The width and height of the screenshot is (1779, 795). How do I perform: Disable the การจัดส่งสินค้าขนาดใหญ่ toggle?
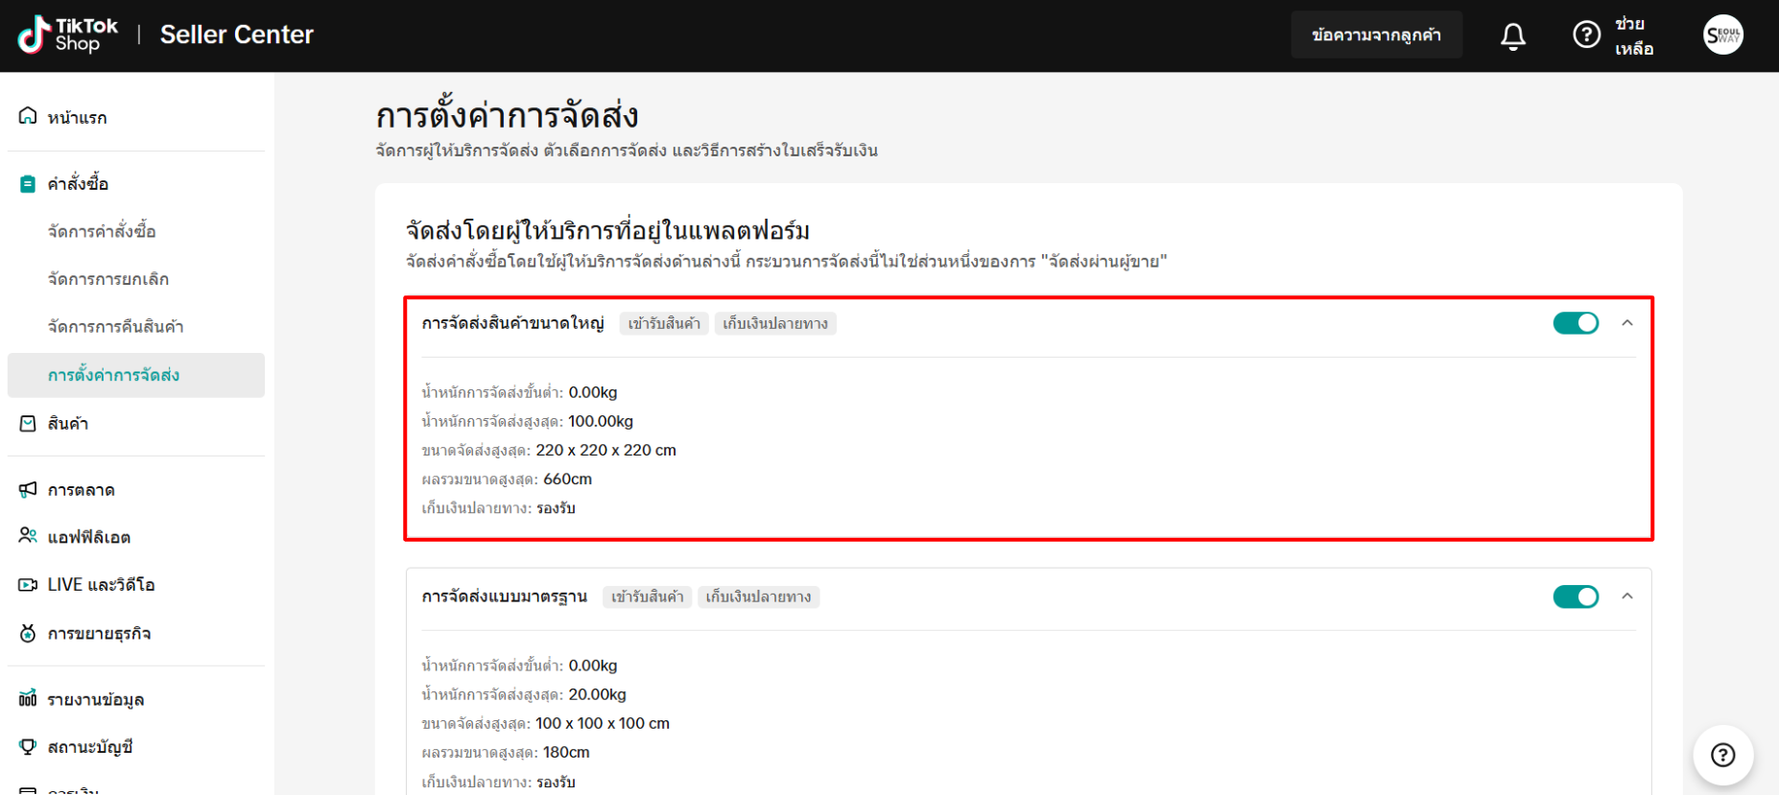[x=1575, y=323]
